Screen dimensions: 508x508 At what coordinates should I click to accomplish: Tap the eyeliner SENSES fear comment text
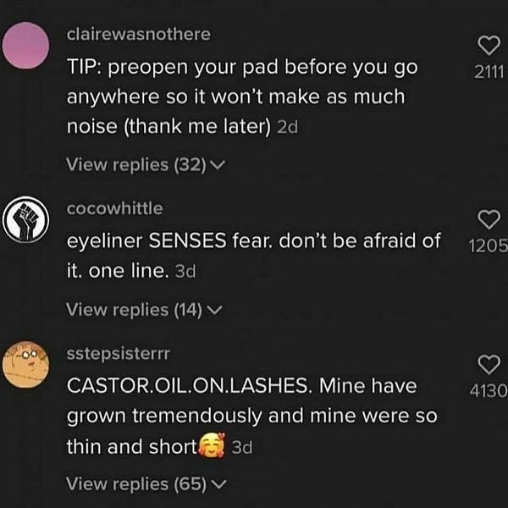(252, 241)
